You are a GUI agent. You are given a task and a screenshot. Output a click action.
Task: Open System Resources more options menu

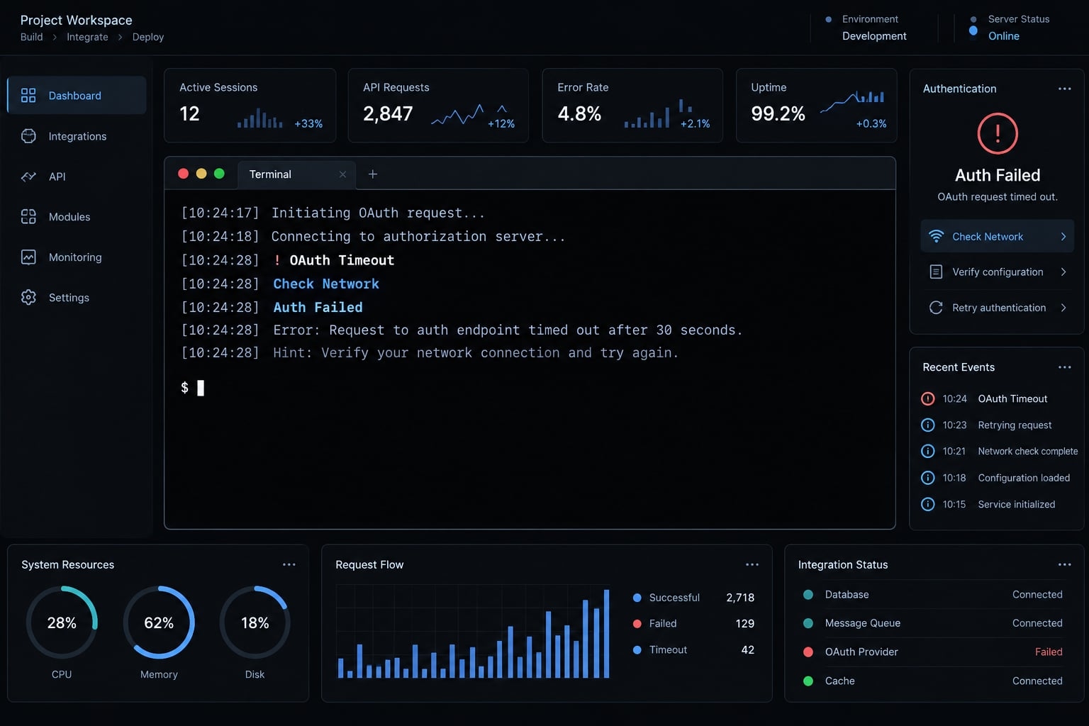click(x=289, y=565)
